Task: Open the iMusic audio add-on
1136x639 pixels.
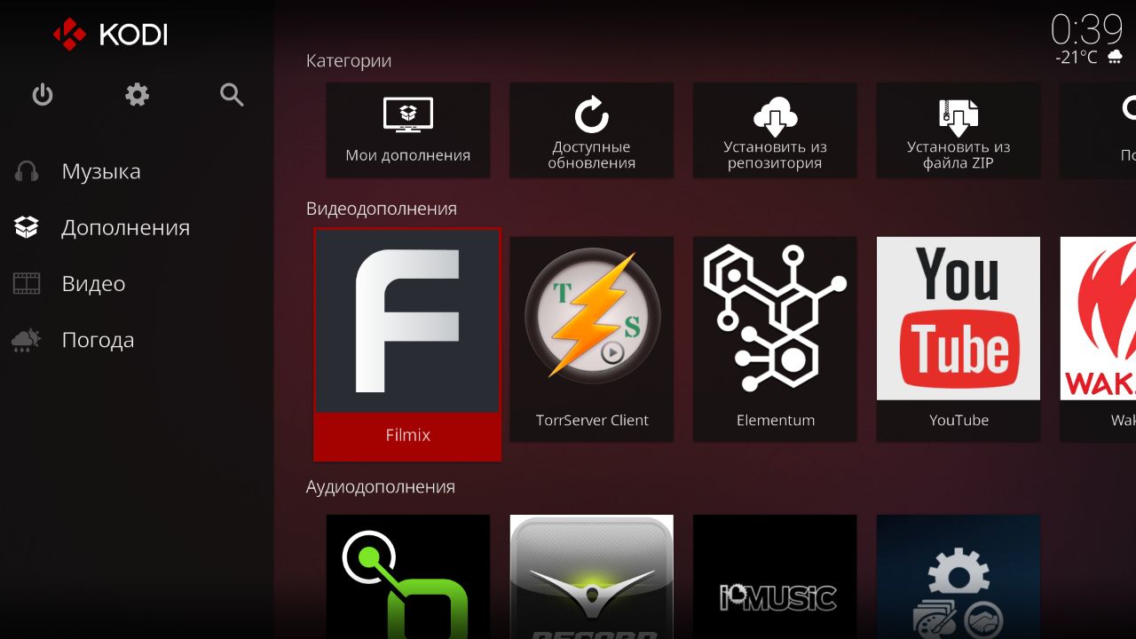Action: pyautogui.click(x=775, y=577)
